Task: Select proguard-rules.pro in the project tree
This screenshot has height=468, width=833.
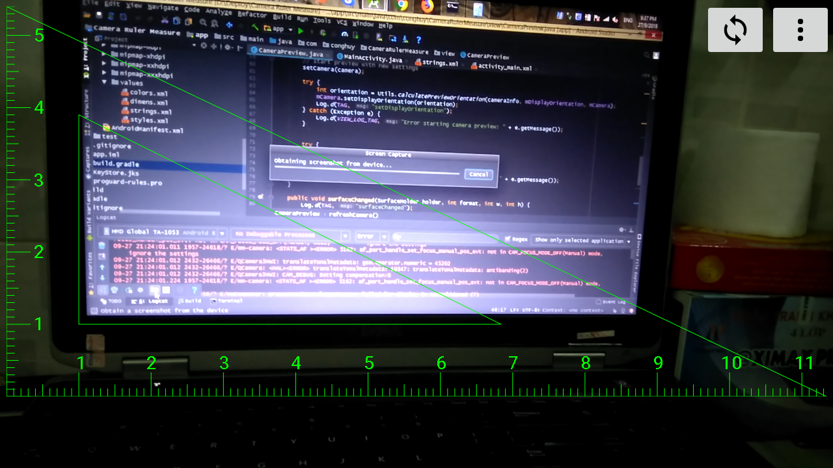Action: 128,183
